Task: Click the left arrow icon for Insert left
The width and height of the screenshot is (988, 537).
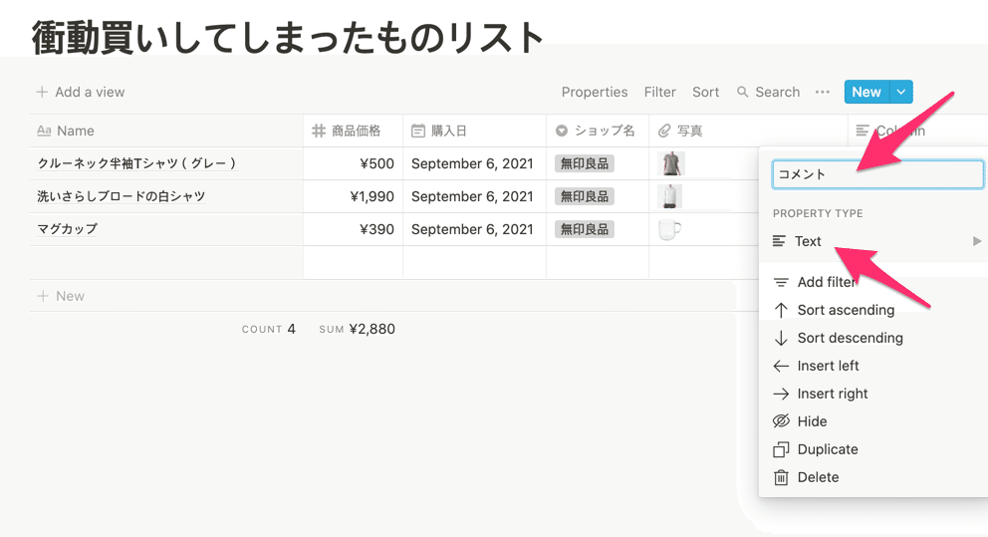Action: pos(781,366)
